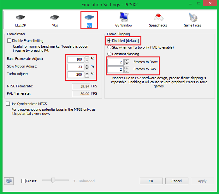This screenshot has height=194, width=219.
Task: Click the Apply button
Action: tap(202, 181)
